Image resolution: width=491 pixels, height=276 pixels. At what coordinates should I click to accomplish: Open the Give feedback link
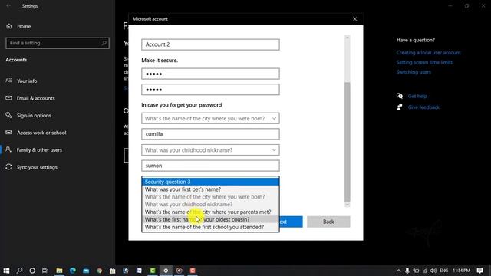[423, 107]
